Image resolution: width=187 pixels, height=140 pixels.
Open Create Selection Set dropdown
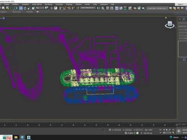pyautogui.click(x=88, y=8)
